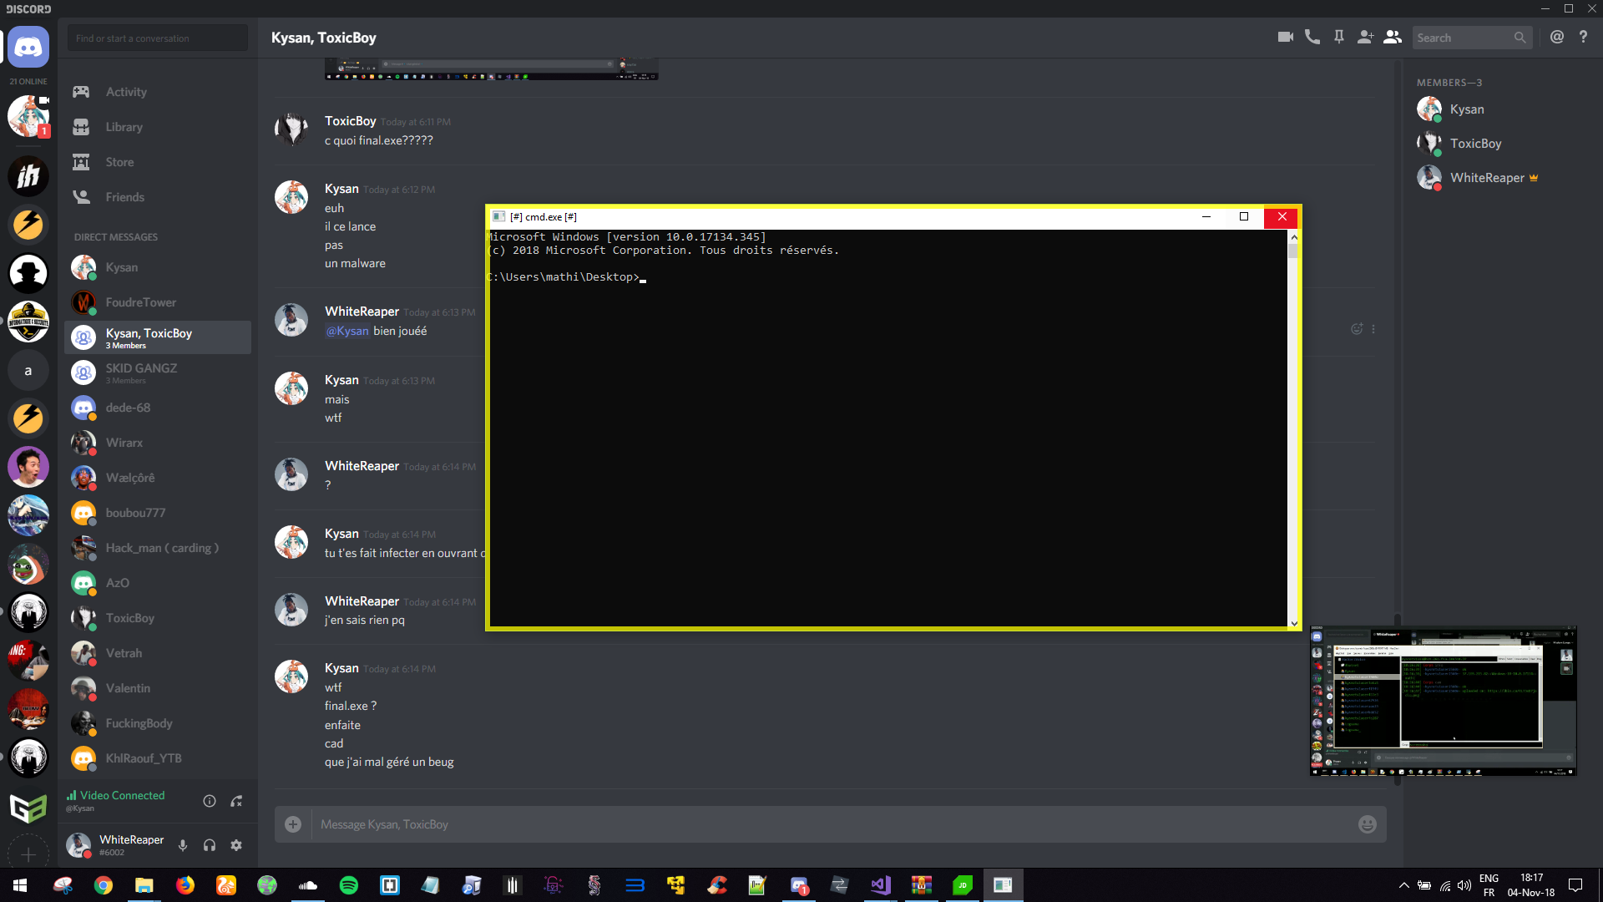1603x902 pixels.
Task: Open the Store tab
Action: tap(158, 162)
